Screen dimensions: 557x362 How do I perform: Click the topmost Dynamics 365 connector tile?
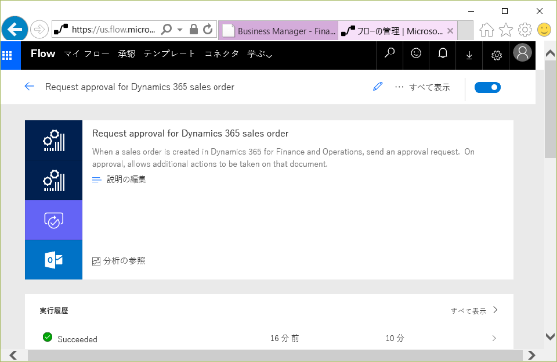(53, 140)
